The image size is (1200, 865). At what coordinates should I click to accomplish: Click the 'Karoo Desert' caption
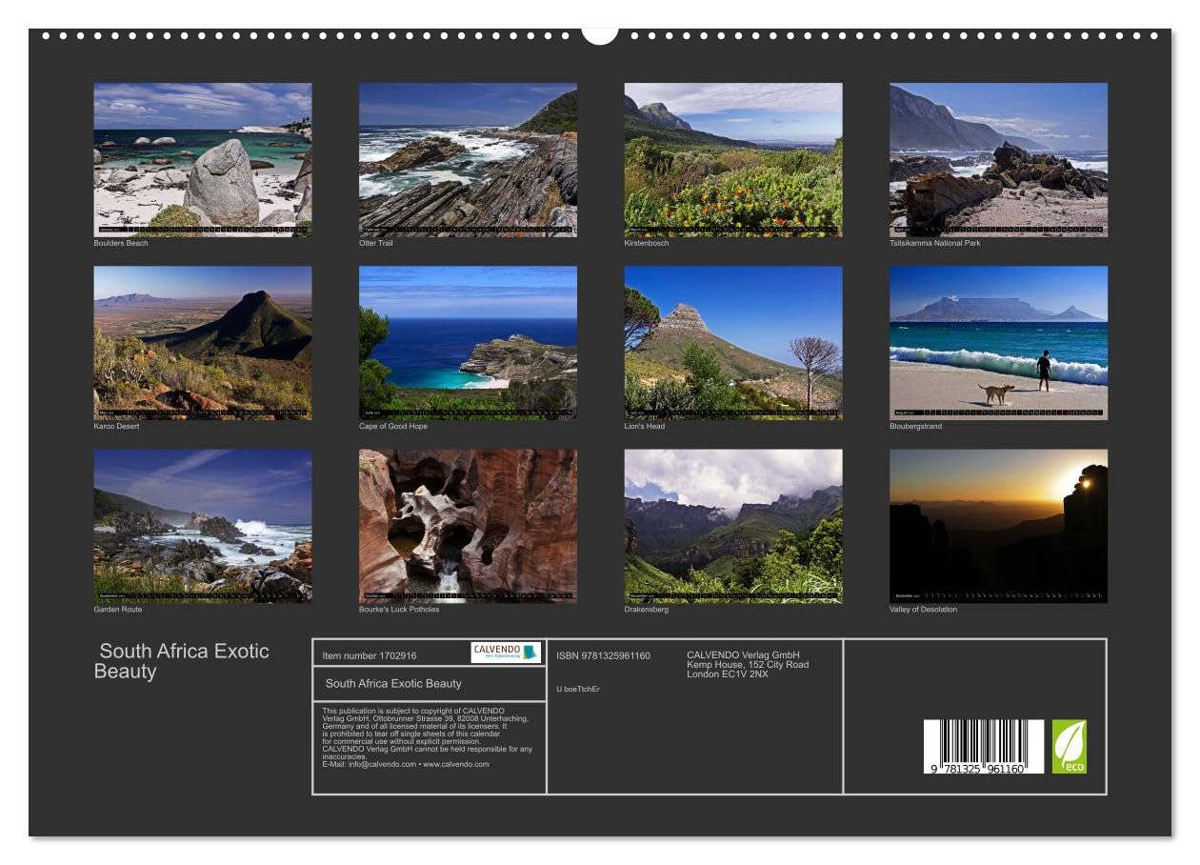pyautogui.click(x=116, y=427)
